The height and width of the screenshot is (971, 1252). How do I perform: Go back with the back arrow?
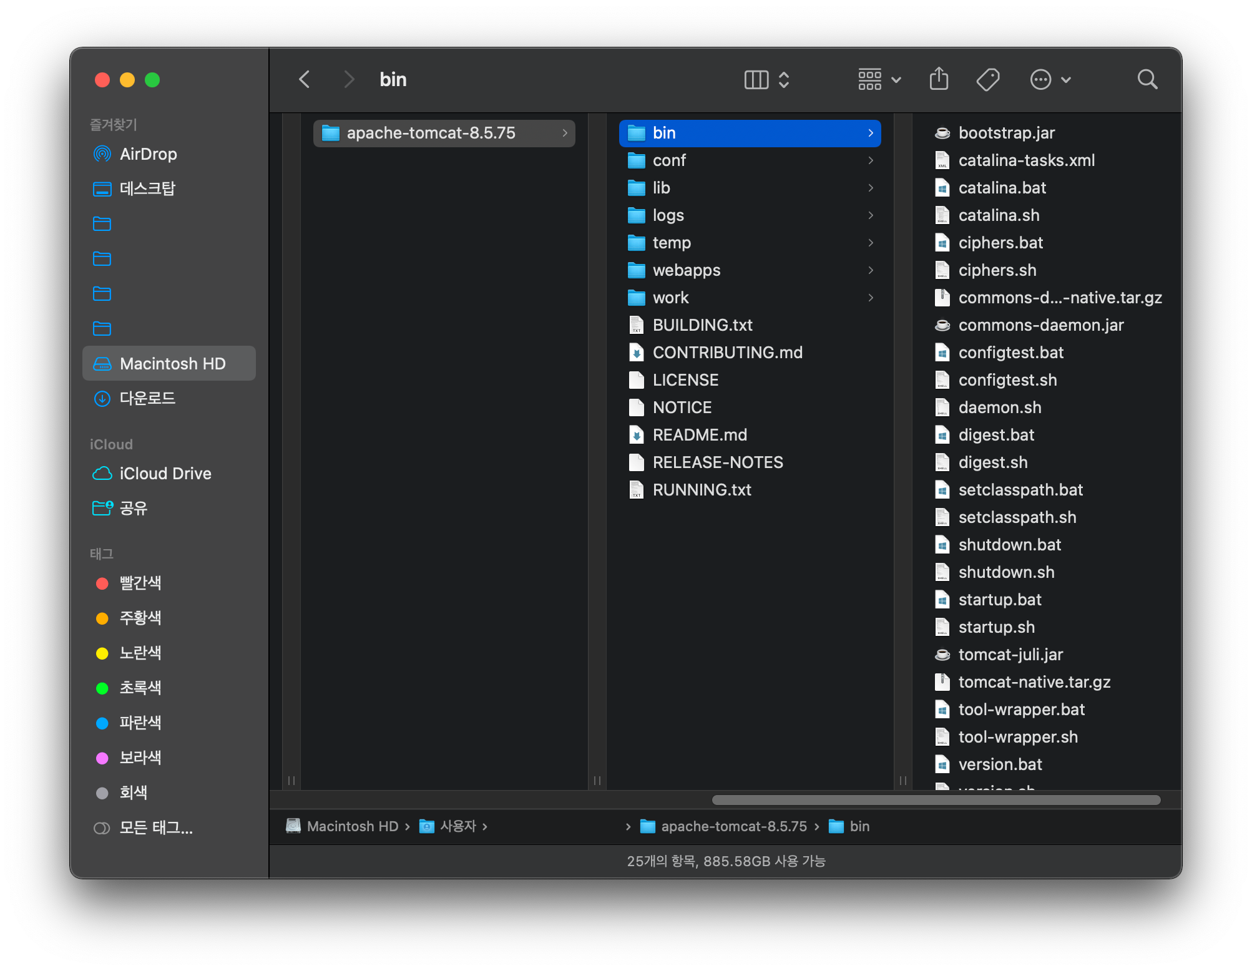305,79
